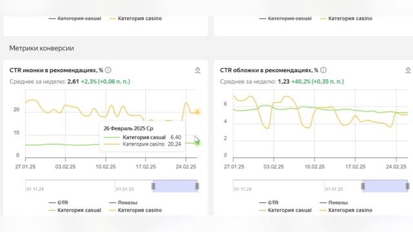
Task: Click right range handle of CTR обложки navigator
Action: click(407, 186)
